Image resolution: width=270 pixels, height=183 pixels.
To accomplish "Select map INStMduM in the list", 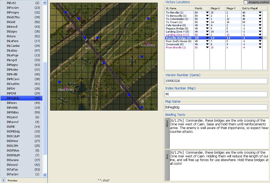I will (22, 155).
